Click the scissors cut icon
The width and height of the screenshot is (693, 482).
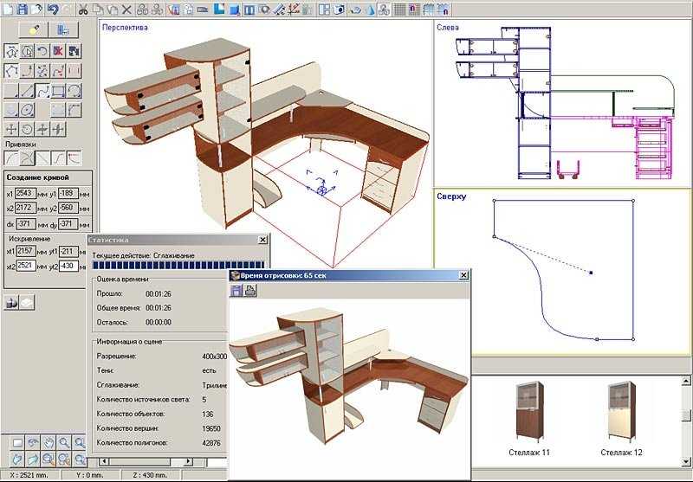coord(82,9)
